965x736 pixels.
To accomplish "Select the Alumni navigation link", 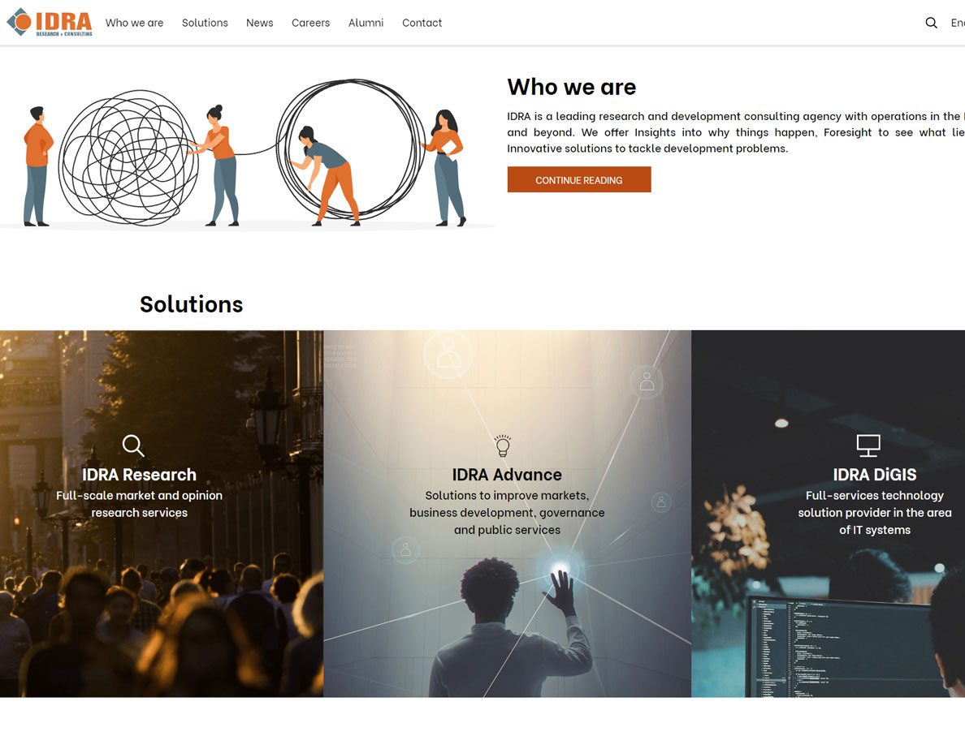I will (366, 23).
